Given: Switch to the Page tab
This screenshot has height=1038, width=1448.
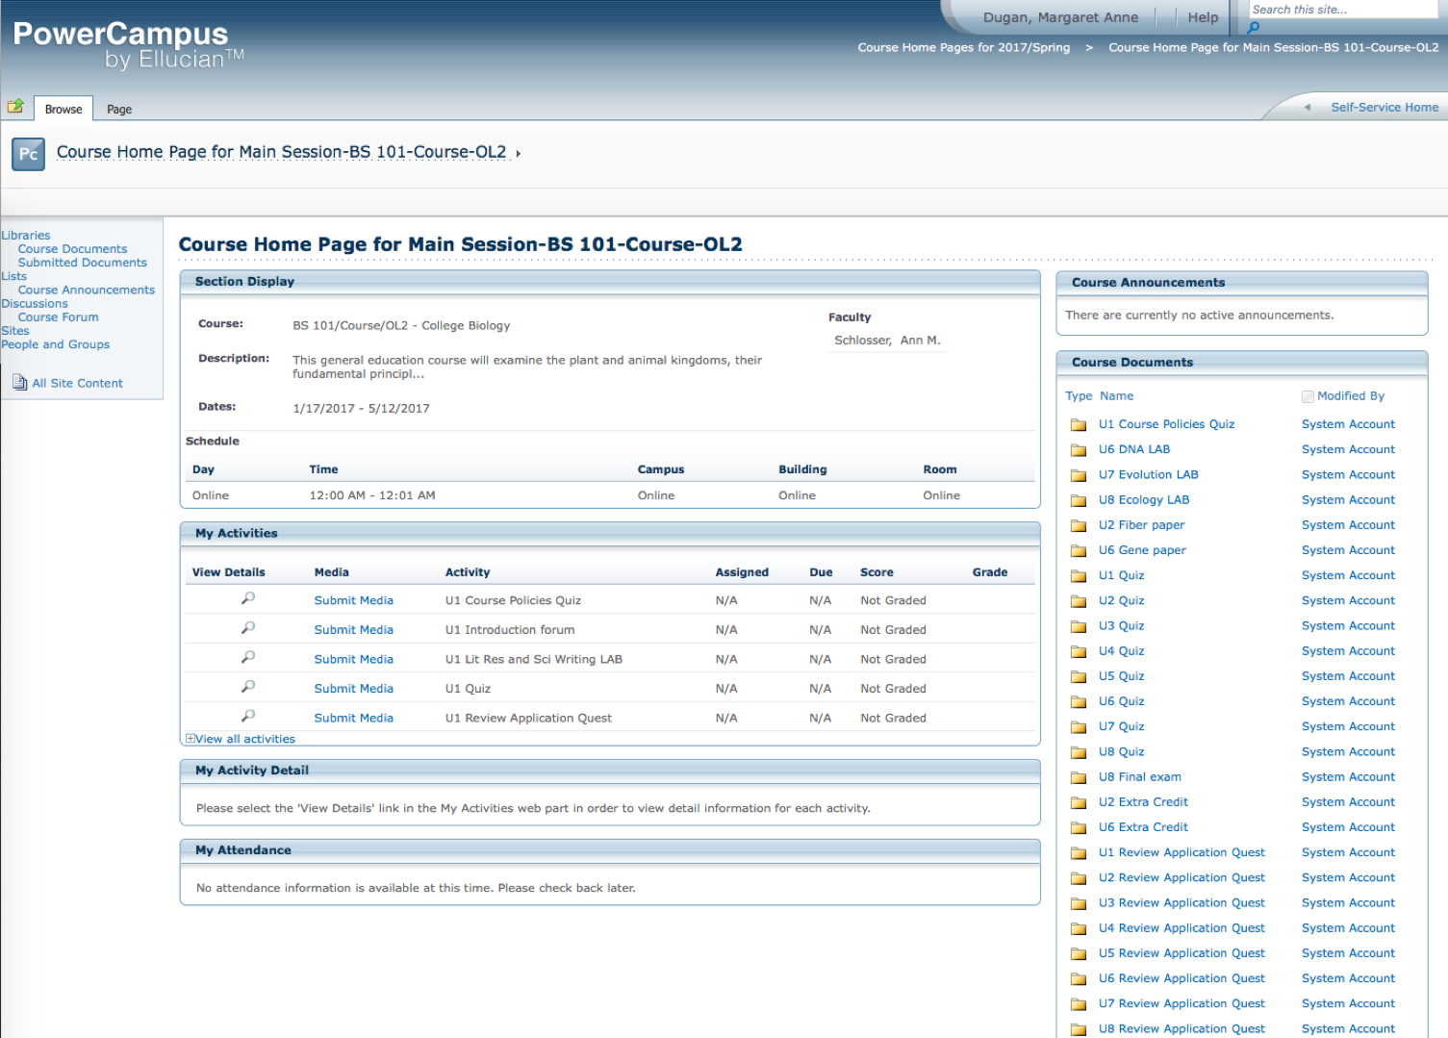Looking at the screenshot, I should pos(119,110).
